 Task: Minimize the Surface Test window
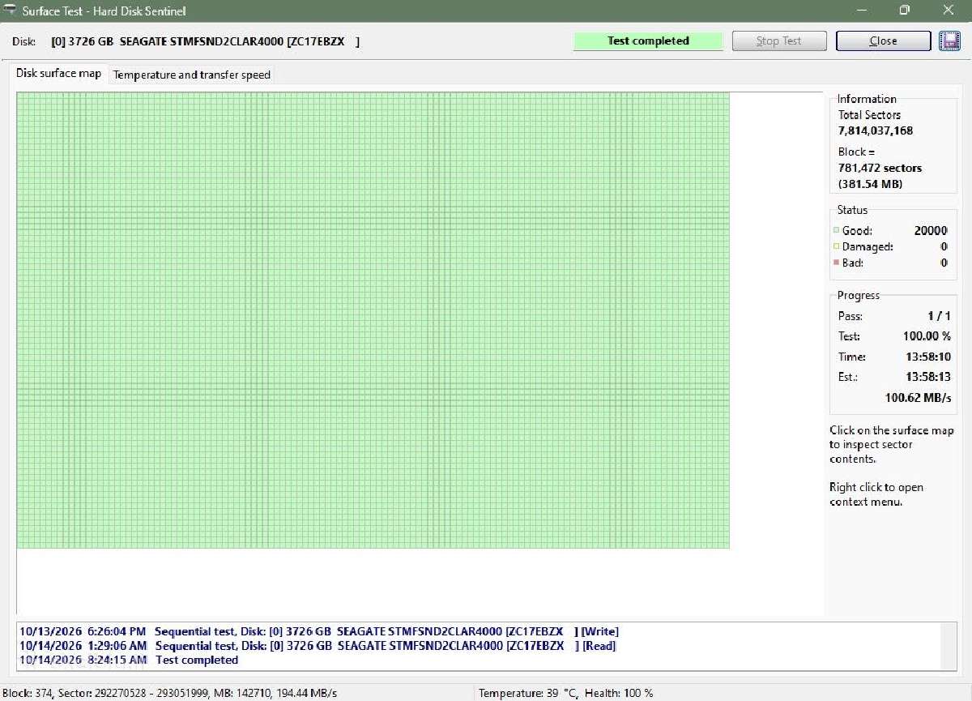pyautogui.click(x=861, y=11)
